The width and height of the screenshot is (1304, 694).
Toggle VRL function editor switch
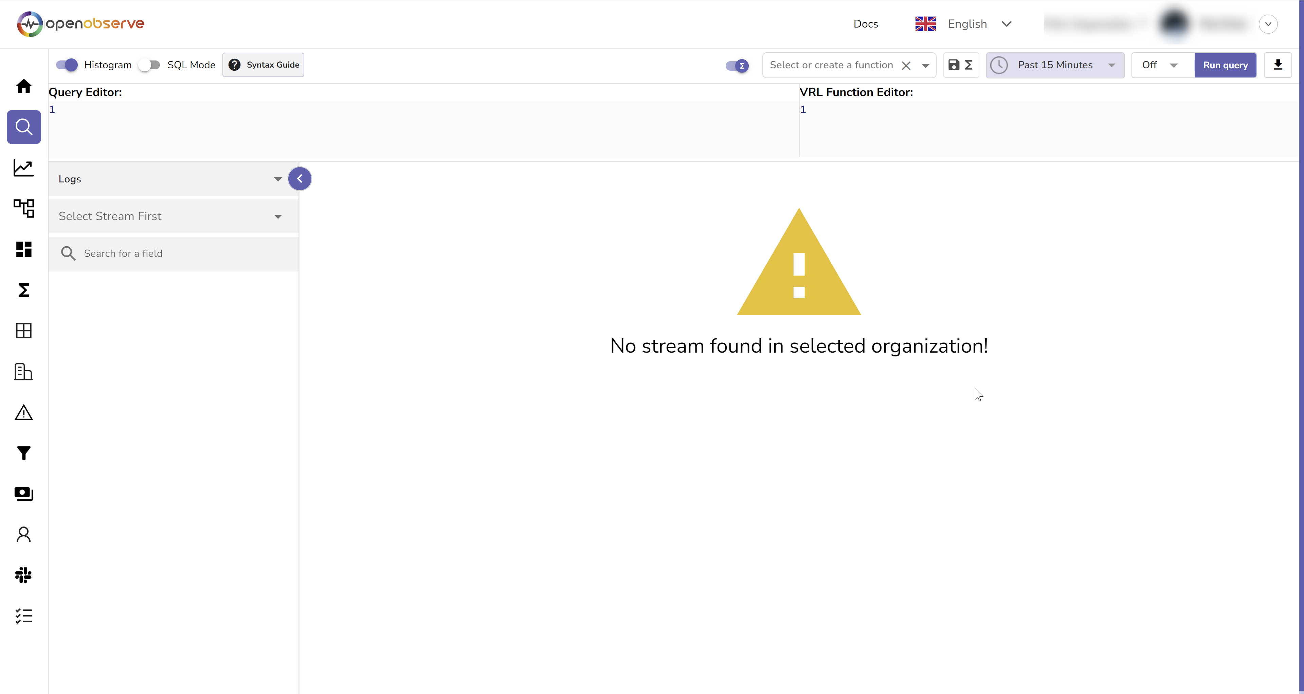click(737, 65)
